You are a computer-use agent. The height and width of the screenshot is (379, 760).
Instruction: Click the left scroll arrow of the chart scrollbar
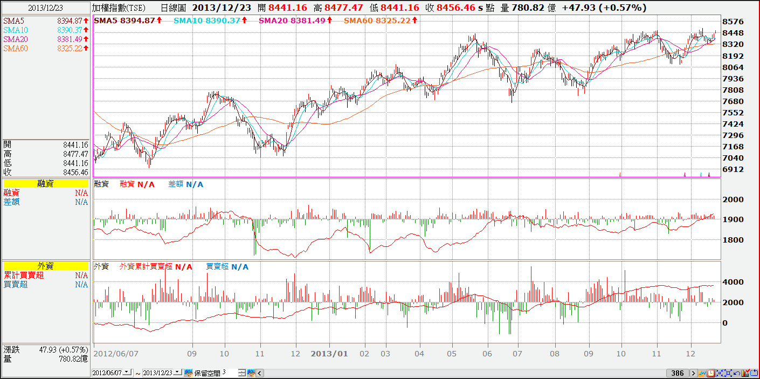point(259,373)
